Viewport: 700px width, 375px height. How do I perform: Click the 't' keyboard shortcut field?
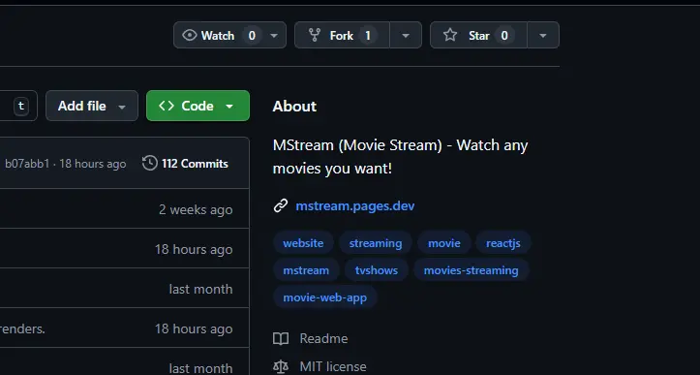coord(21,106)
